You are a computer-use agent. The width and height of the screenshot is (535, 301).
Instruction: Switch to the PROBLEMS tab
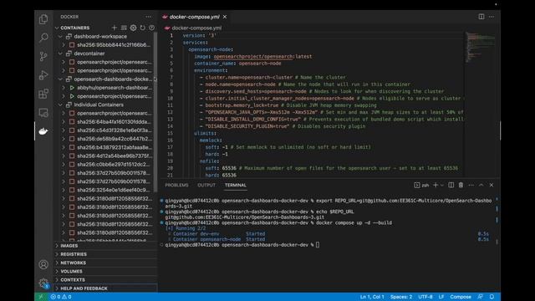point(176,185)
